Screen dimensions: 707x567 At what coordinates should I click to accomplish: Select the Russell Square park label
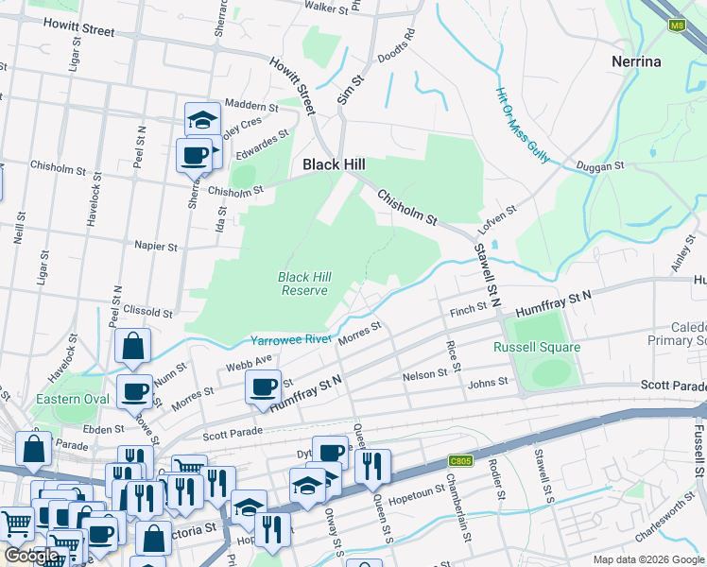[x=537, y=348]
